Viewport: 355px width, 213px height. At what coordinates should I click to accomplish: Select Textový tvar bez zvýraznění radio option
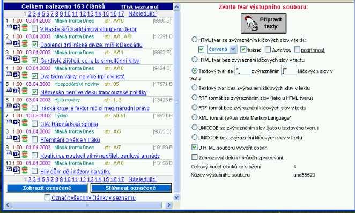(194, 87)
